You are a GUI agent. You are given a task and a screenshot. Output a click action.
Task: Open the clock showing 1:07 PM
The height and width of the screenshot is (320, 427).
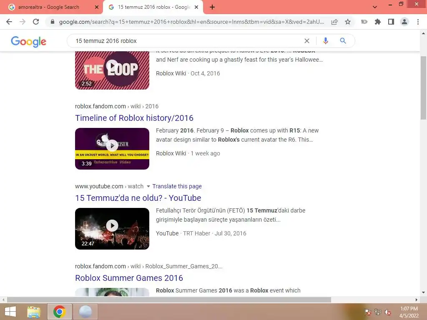coord(409,312)
